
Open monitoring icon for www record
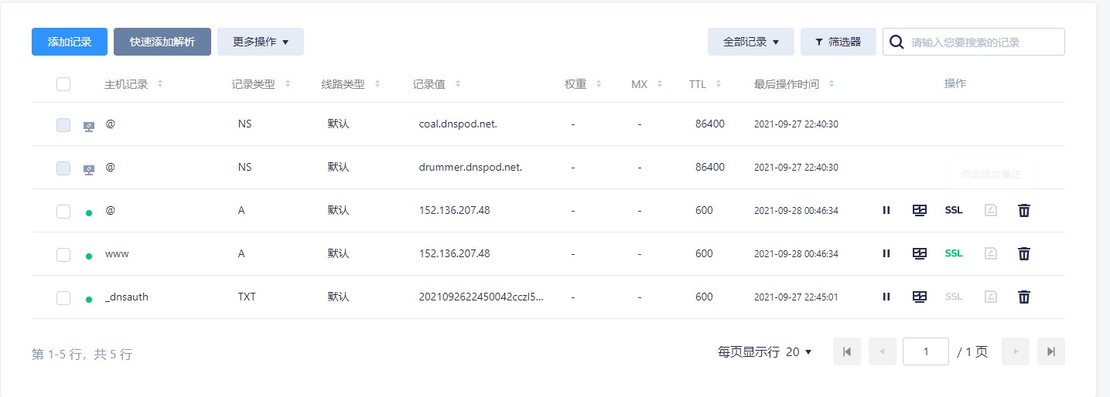[x=920, y=253]
